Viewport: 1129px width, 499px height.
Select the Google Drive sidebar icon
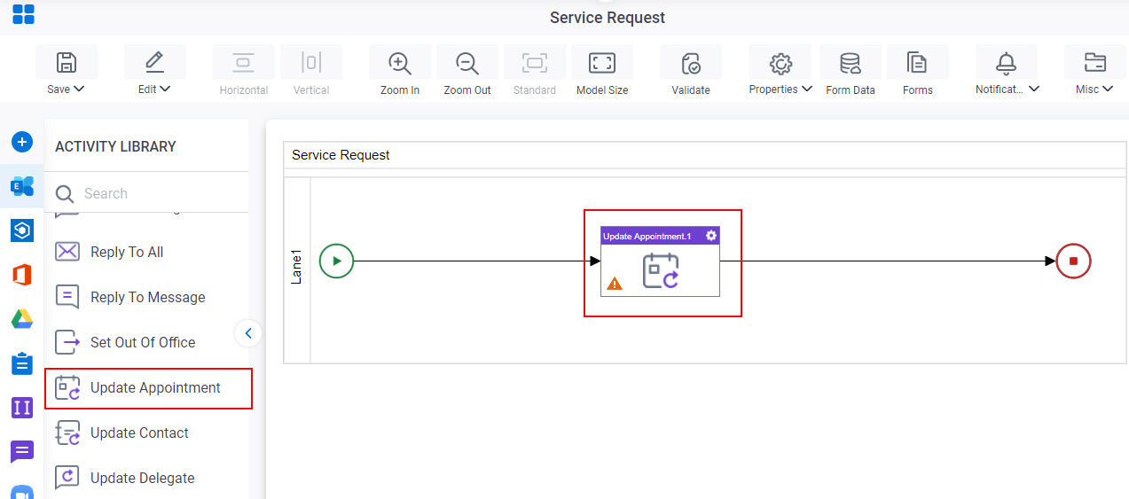pos(22,319)
